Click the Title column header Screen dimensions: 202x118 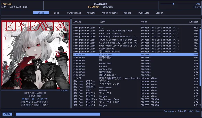coord(102,22)
